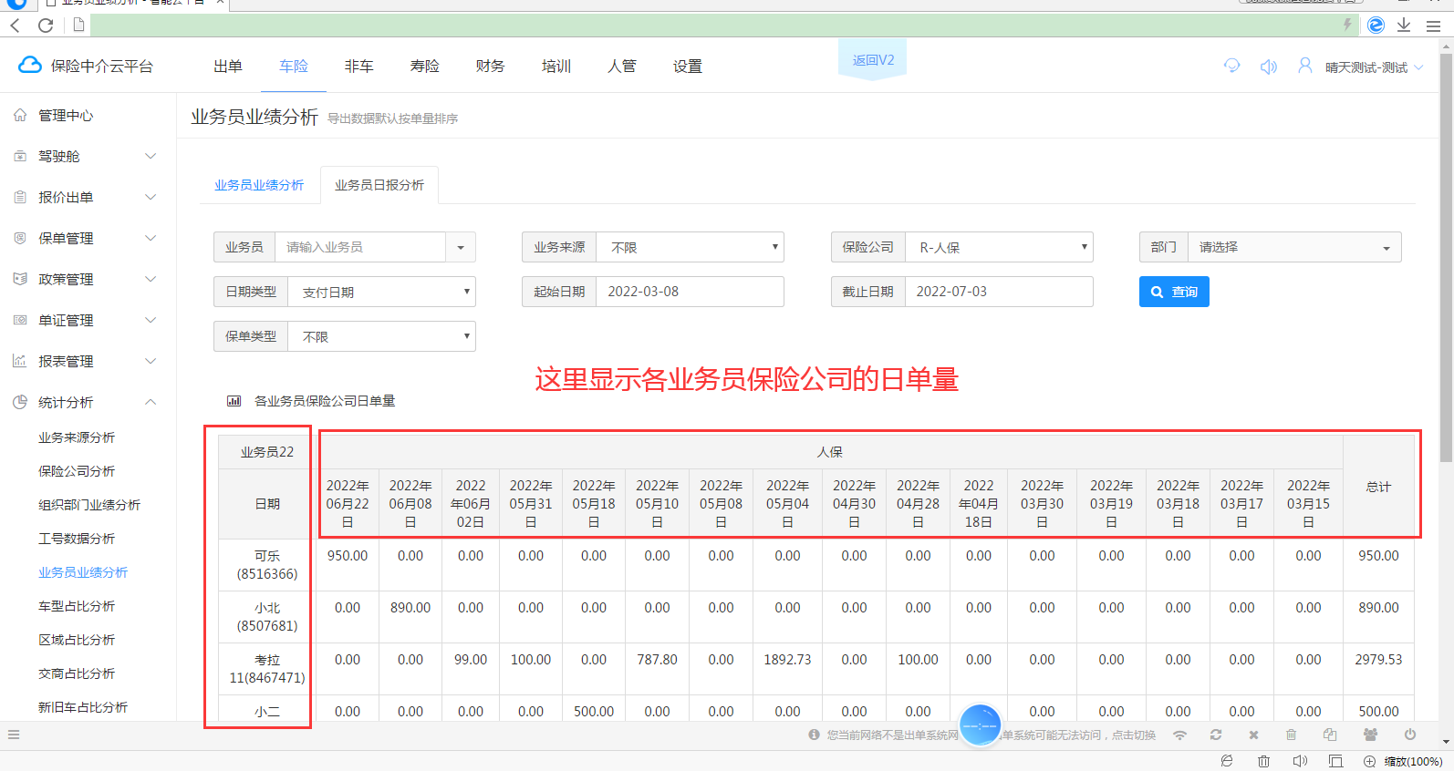Click the cloud logo of 保险中介云平台
Screen dimensions: 1454x771
point(30,65)
